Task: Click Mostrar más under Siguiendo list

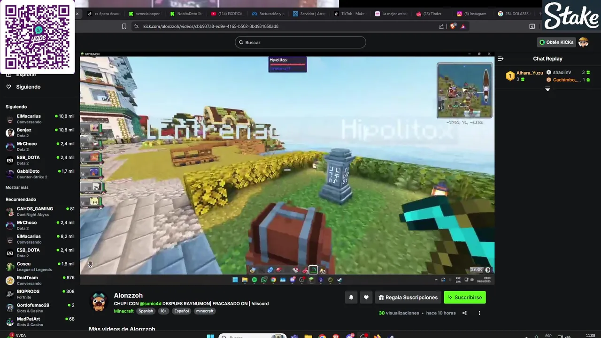Action: [17, 187]
